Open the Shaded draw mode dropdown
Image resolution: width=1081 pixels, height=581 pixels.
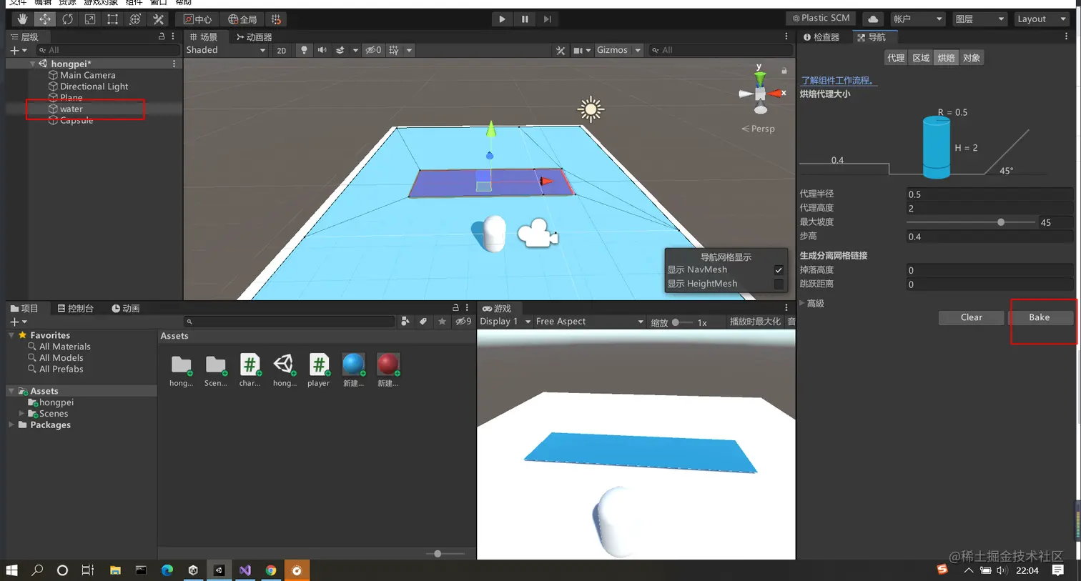(x=226, y=50)
